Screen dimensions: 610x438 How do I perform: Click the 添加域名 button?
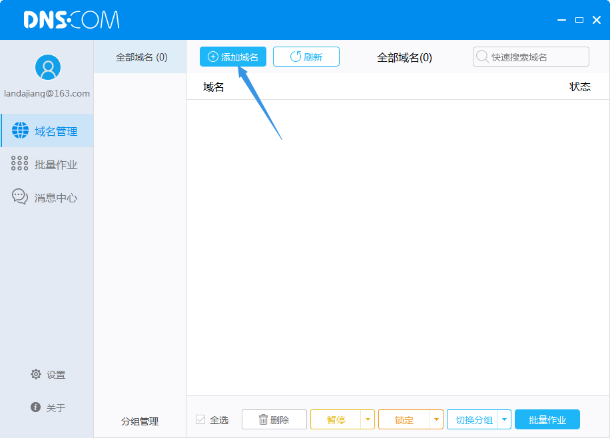click(x=233, y=57)
